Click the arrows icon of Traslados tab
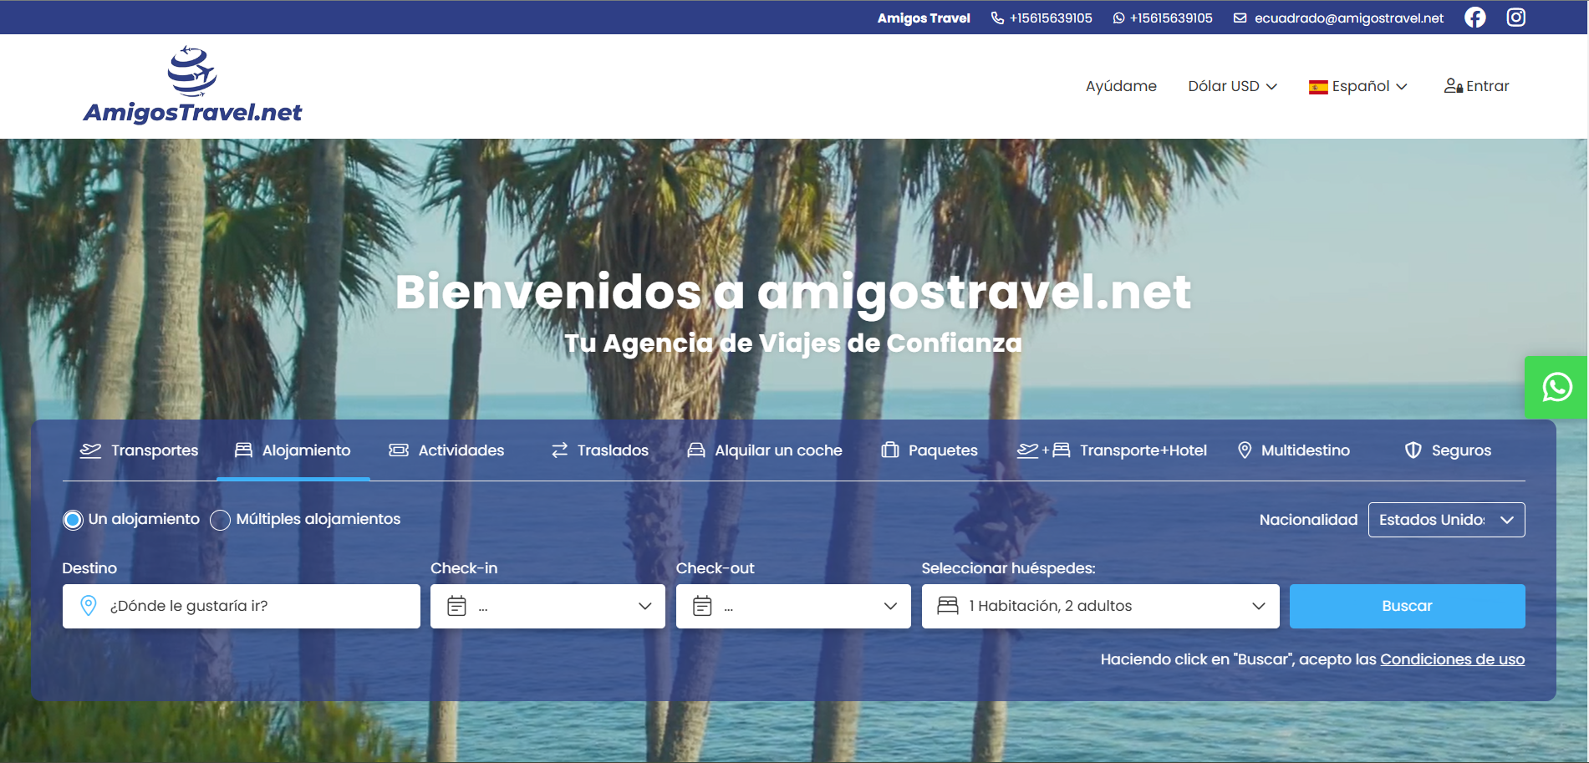 [560, 450]
